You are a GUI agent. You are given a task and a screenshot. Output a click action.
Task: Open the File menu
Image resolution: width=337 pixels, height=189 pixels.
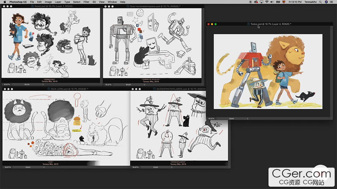[32, 2]
